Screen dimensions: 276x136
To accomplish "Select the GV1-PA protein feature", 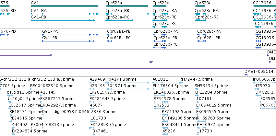I will [x=70, y=35].
